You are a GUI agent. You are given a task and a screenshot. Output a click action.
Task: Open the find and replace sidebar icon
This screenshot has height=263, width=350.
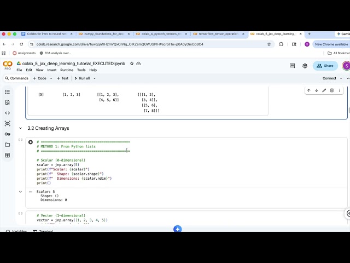[7, 102]
